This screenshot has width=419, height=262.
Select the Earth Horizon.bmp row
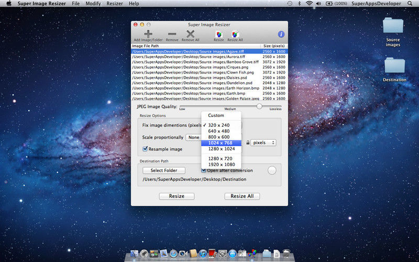[x=210, y=88]
